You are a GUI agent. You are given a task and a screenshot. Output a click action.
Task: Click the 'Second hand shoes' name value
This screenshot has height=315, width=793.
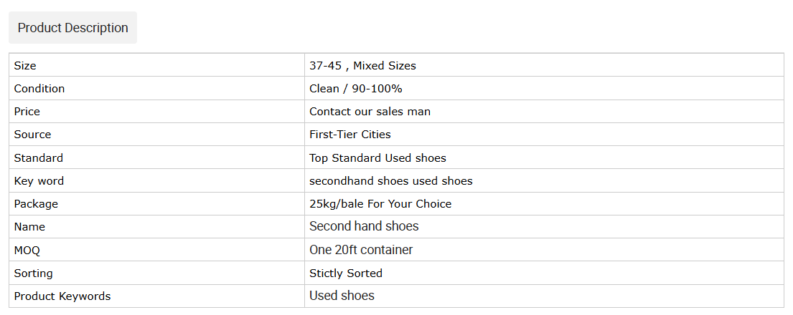pos(364,226)
